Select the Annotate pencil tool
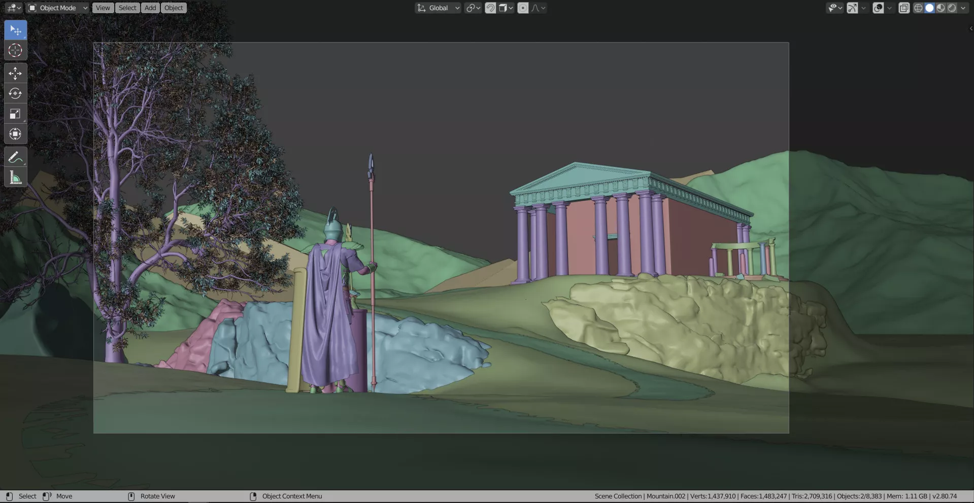974x503 pixels. coord(15,157)
